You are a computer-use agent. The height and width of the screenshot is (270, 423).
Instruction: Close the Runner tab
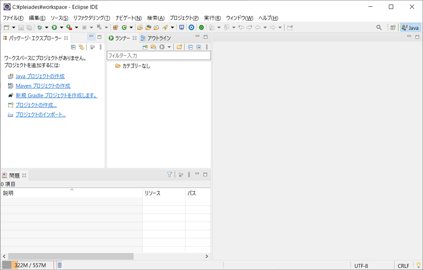135,38
